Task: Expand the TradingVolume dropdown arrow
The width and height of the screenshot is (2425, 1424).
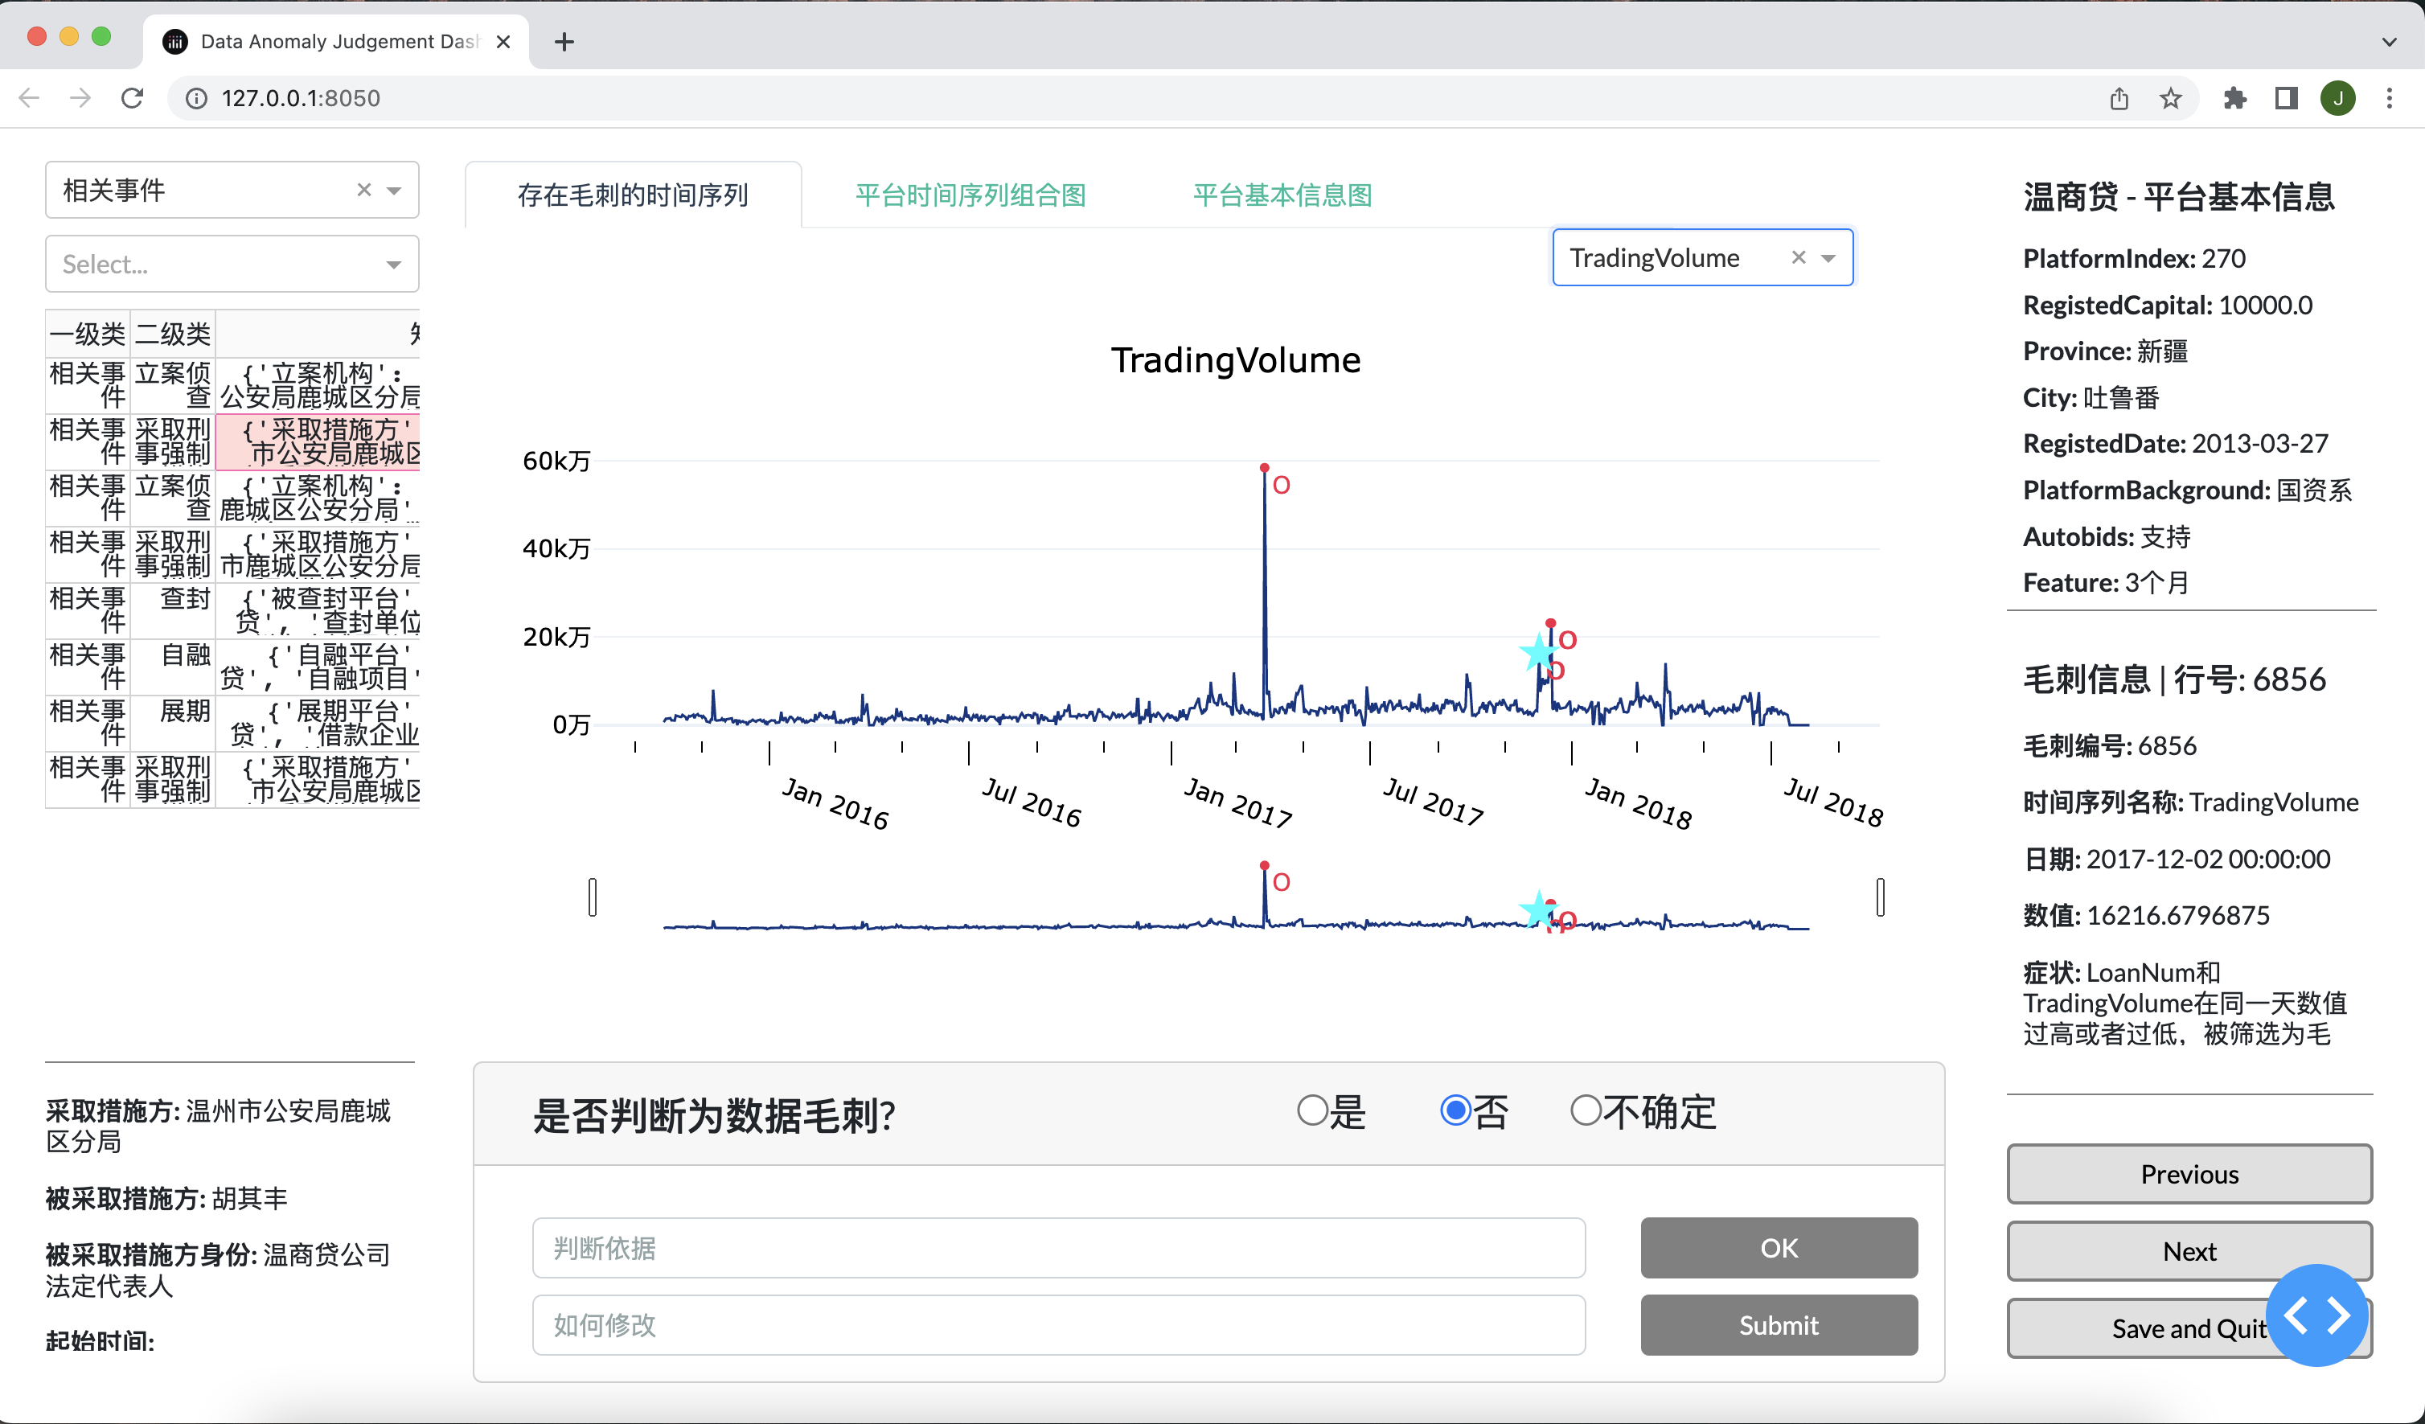Action: (1828, 258)
